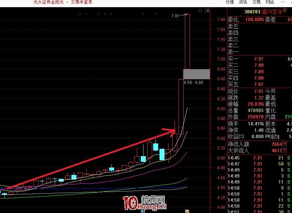The height and width of the screenshot is (213, 292).
Task: Open the 网站 menu
Action: pyautogui.click(x=270, y=2)
